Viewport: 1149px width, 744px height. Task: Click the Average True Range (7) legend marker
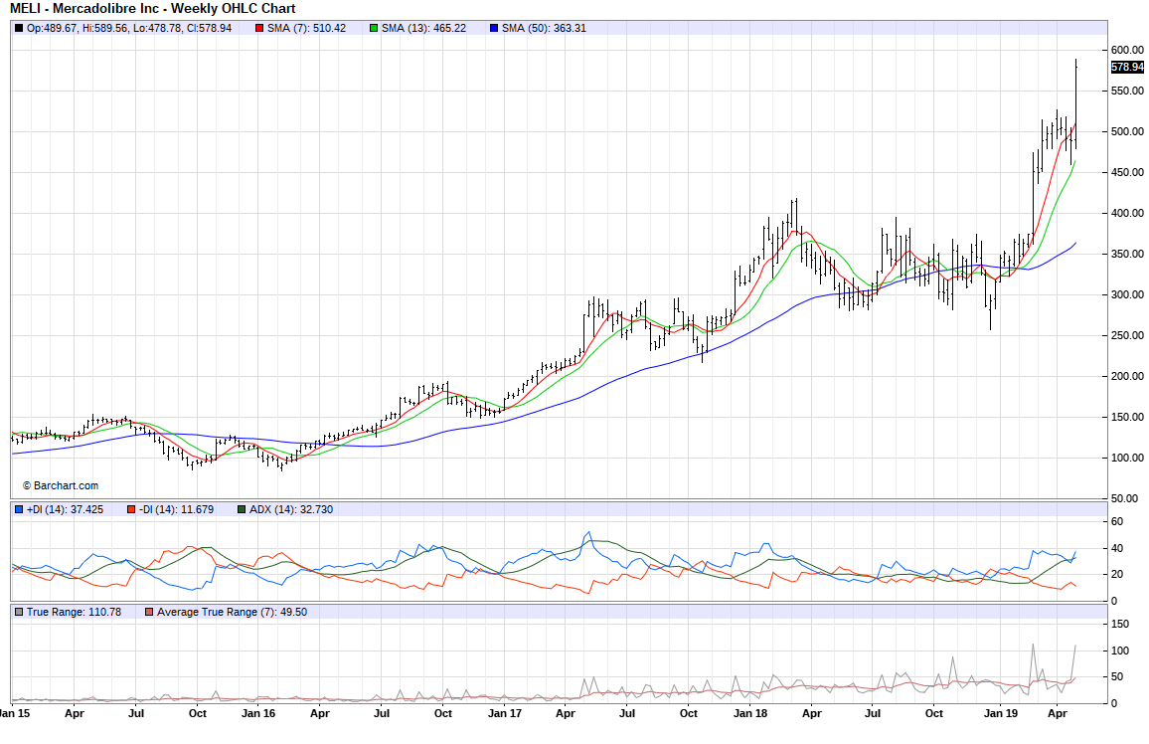pos(149,612)
